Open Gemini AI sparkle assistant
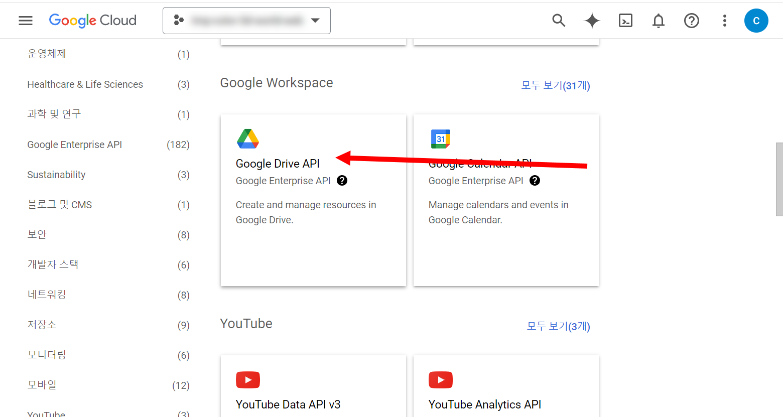 tap(592, 21)
